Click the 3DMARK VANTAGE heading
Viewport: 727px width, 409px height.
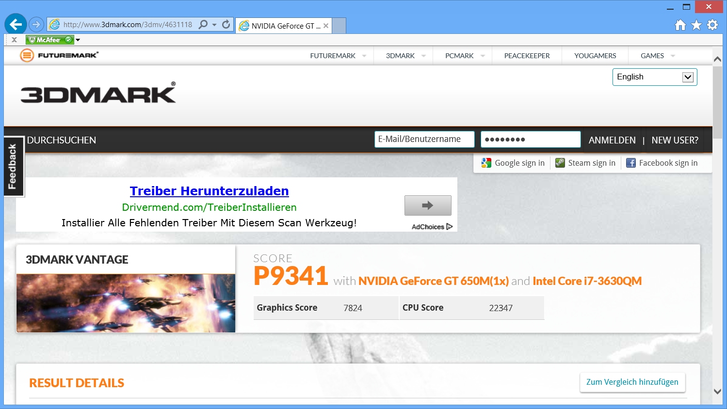(77, 260)
